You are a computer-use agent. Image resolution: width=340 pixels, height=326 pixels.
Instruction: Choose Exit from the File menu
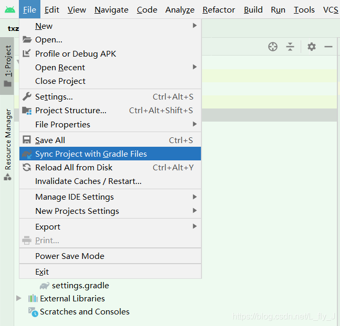point(110,271)
